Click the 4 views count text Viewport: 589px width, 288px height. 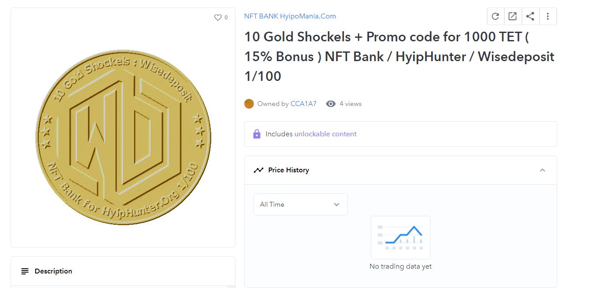[350, 104]
